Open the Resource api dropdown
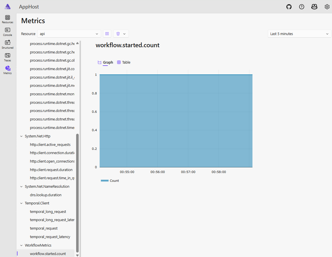 69,34
